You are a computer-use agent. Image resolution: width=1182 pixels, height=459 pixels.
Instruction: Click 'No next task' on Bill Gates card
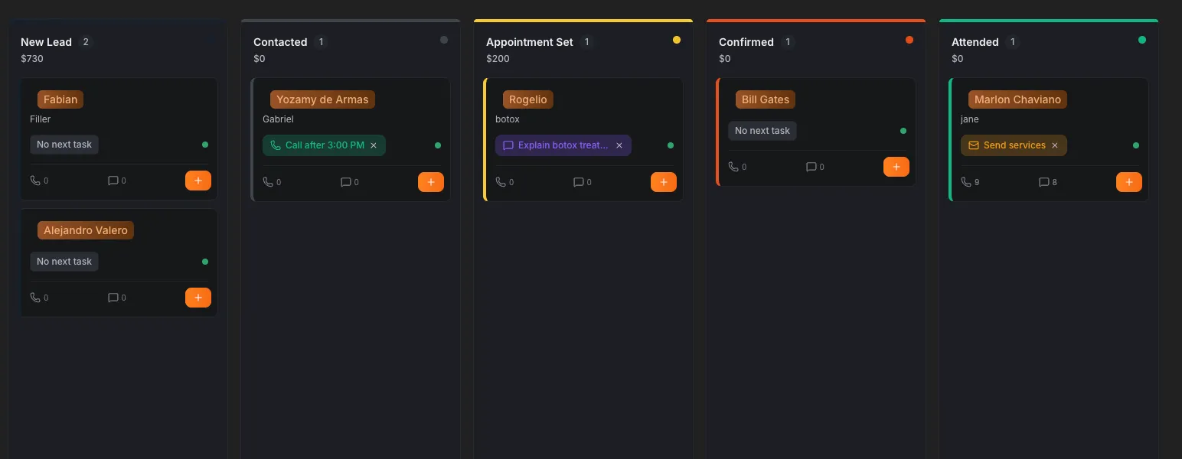[762, 131]
